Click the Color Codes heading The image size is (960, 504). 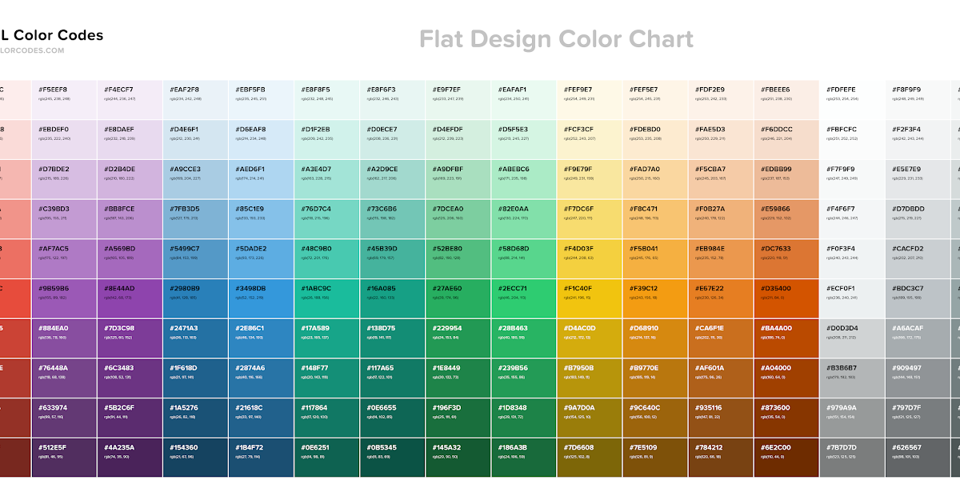coord(51,35)
